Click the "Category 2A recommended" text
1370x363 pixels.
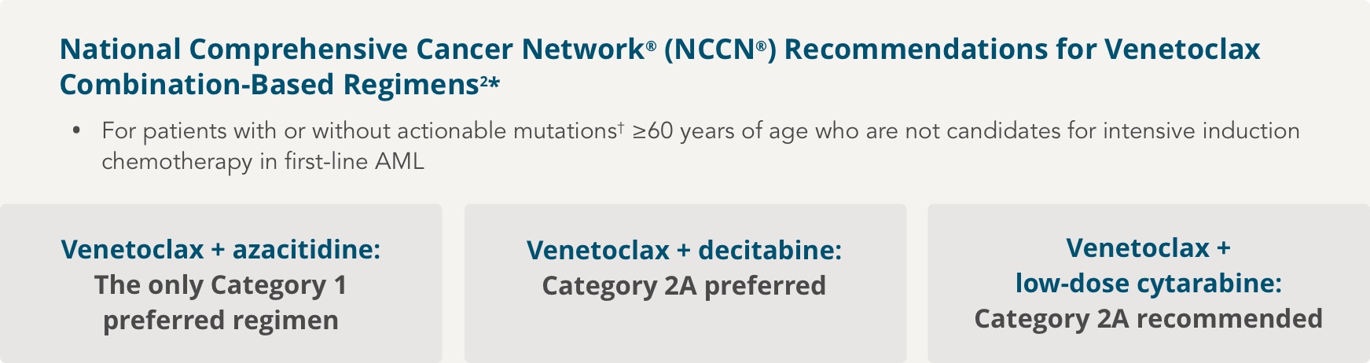[1148, 319]
